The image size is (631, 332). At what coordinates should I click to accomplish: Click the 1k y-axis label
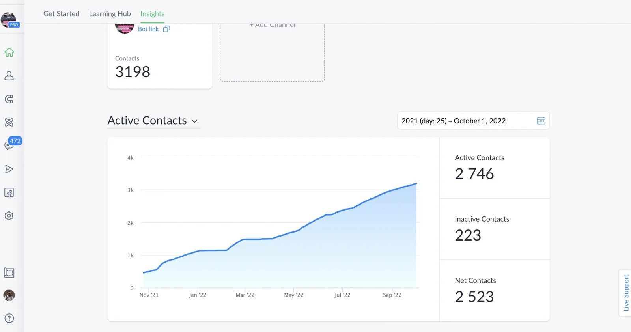point(131,256)
